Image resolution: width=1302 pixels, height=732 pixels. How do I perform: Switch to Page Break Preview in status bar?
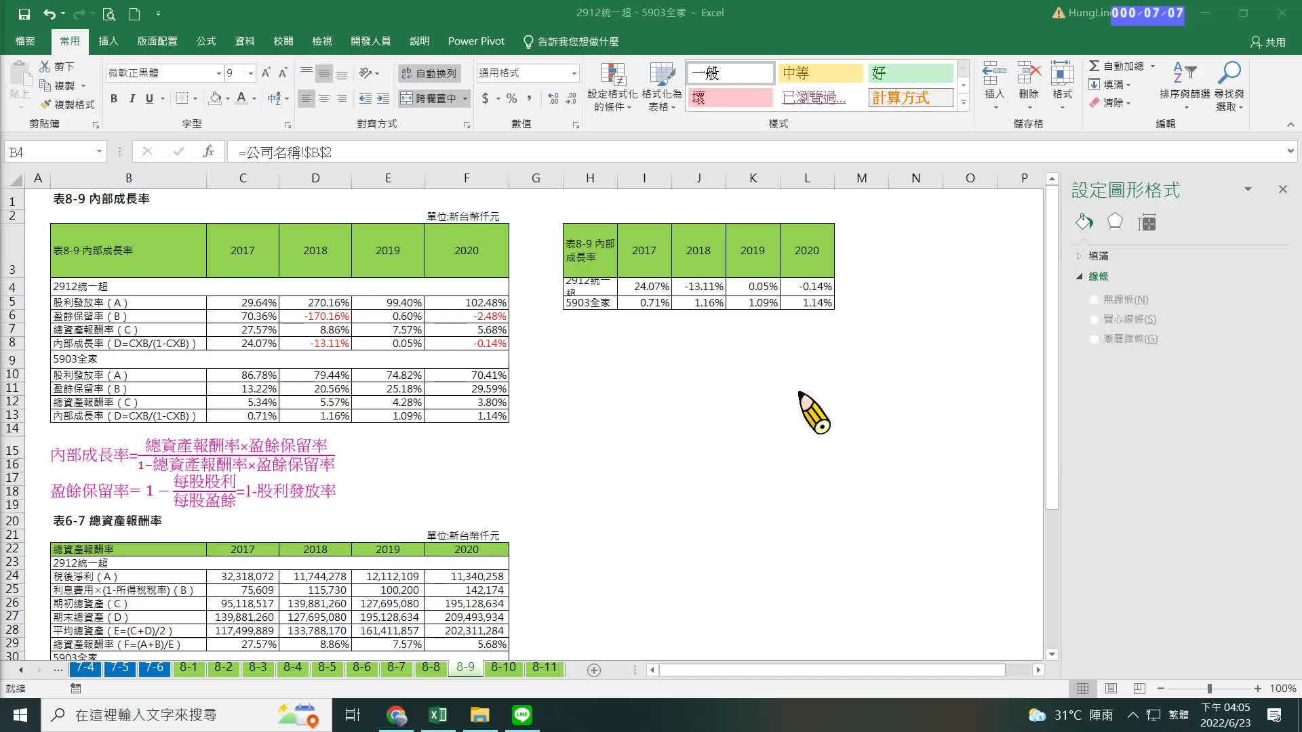(1139, 689)
